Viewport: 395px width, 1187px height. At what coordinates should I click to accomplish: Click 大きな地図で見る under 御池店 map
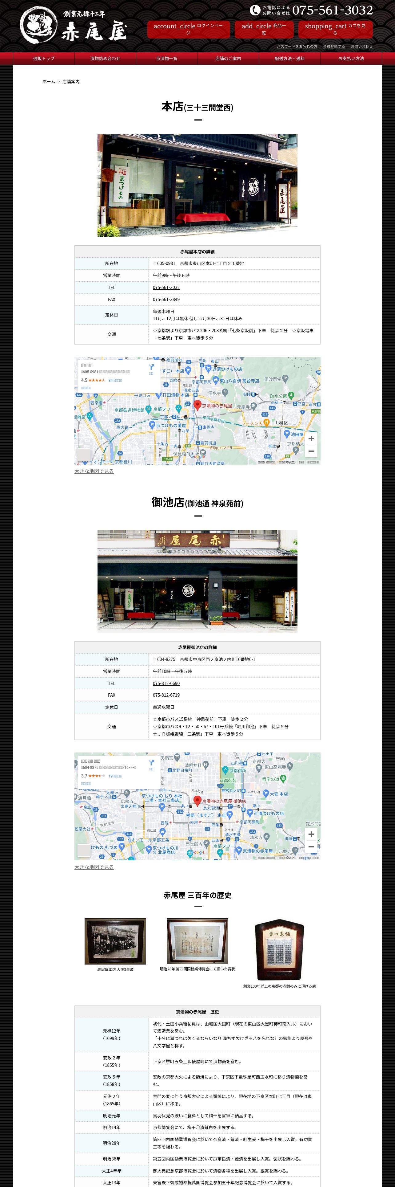click(x=94, y=867)
